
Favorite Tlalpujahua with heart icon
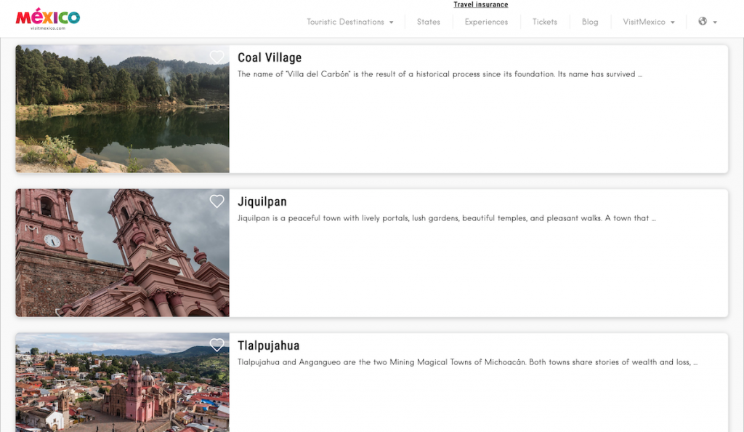point(217,345)
